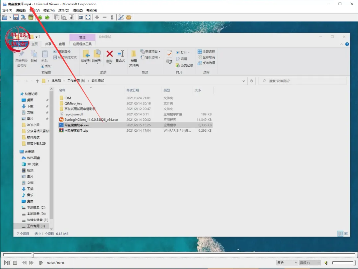Click the green recycle bin delete icon
Viewport: 358px width, 269px height.
click(31, 17)
